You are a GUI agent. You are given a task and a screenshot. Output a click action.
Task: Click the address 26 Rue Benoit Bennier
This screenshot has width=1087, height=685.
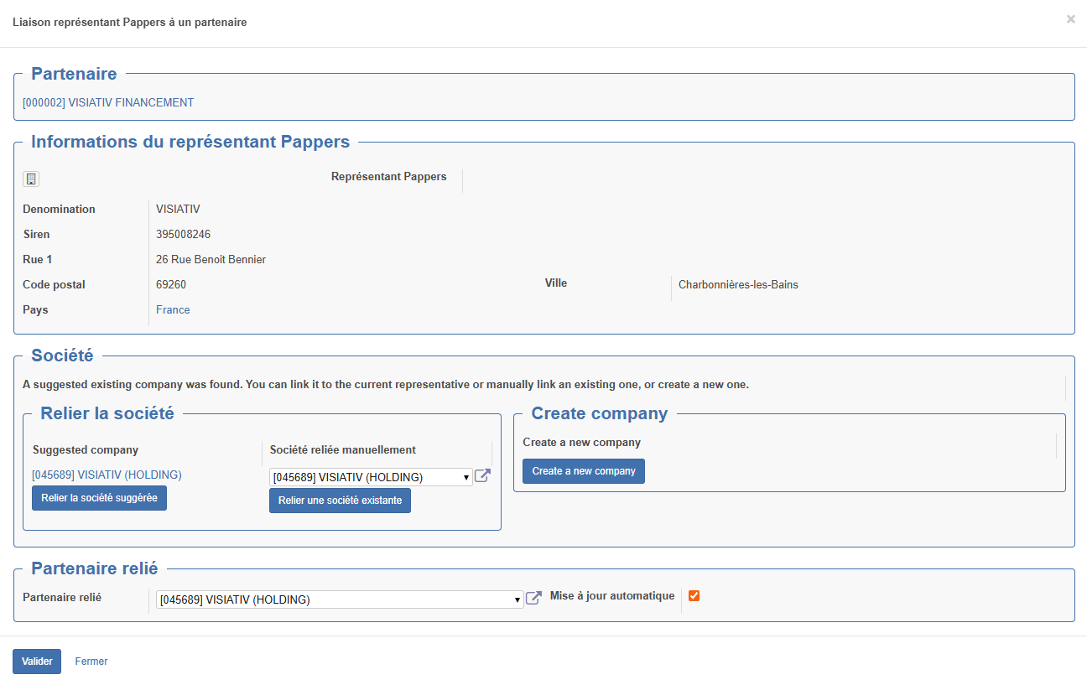pos(211,259)
